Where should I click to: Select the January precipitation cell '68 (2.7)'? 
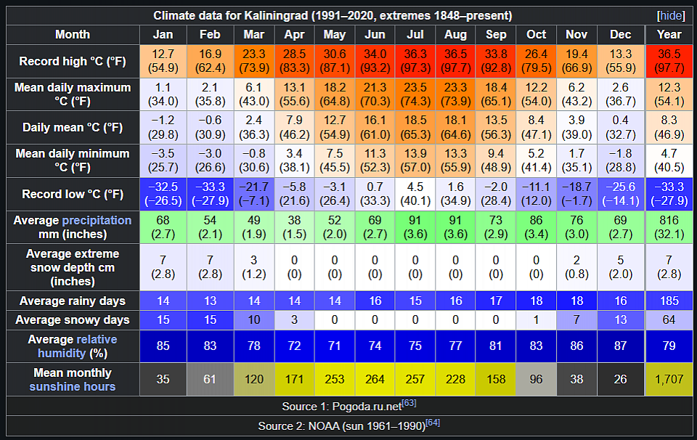click(163, 227)
